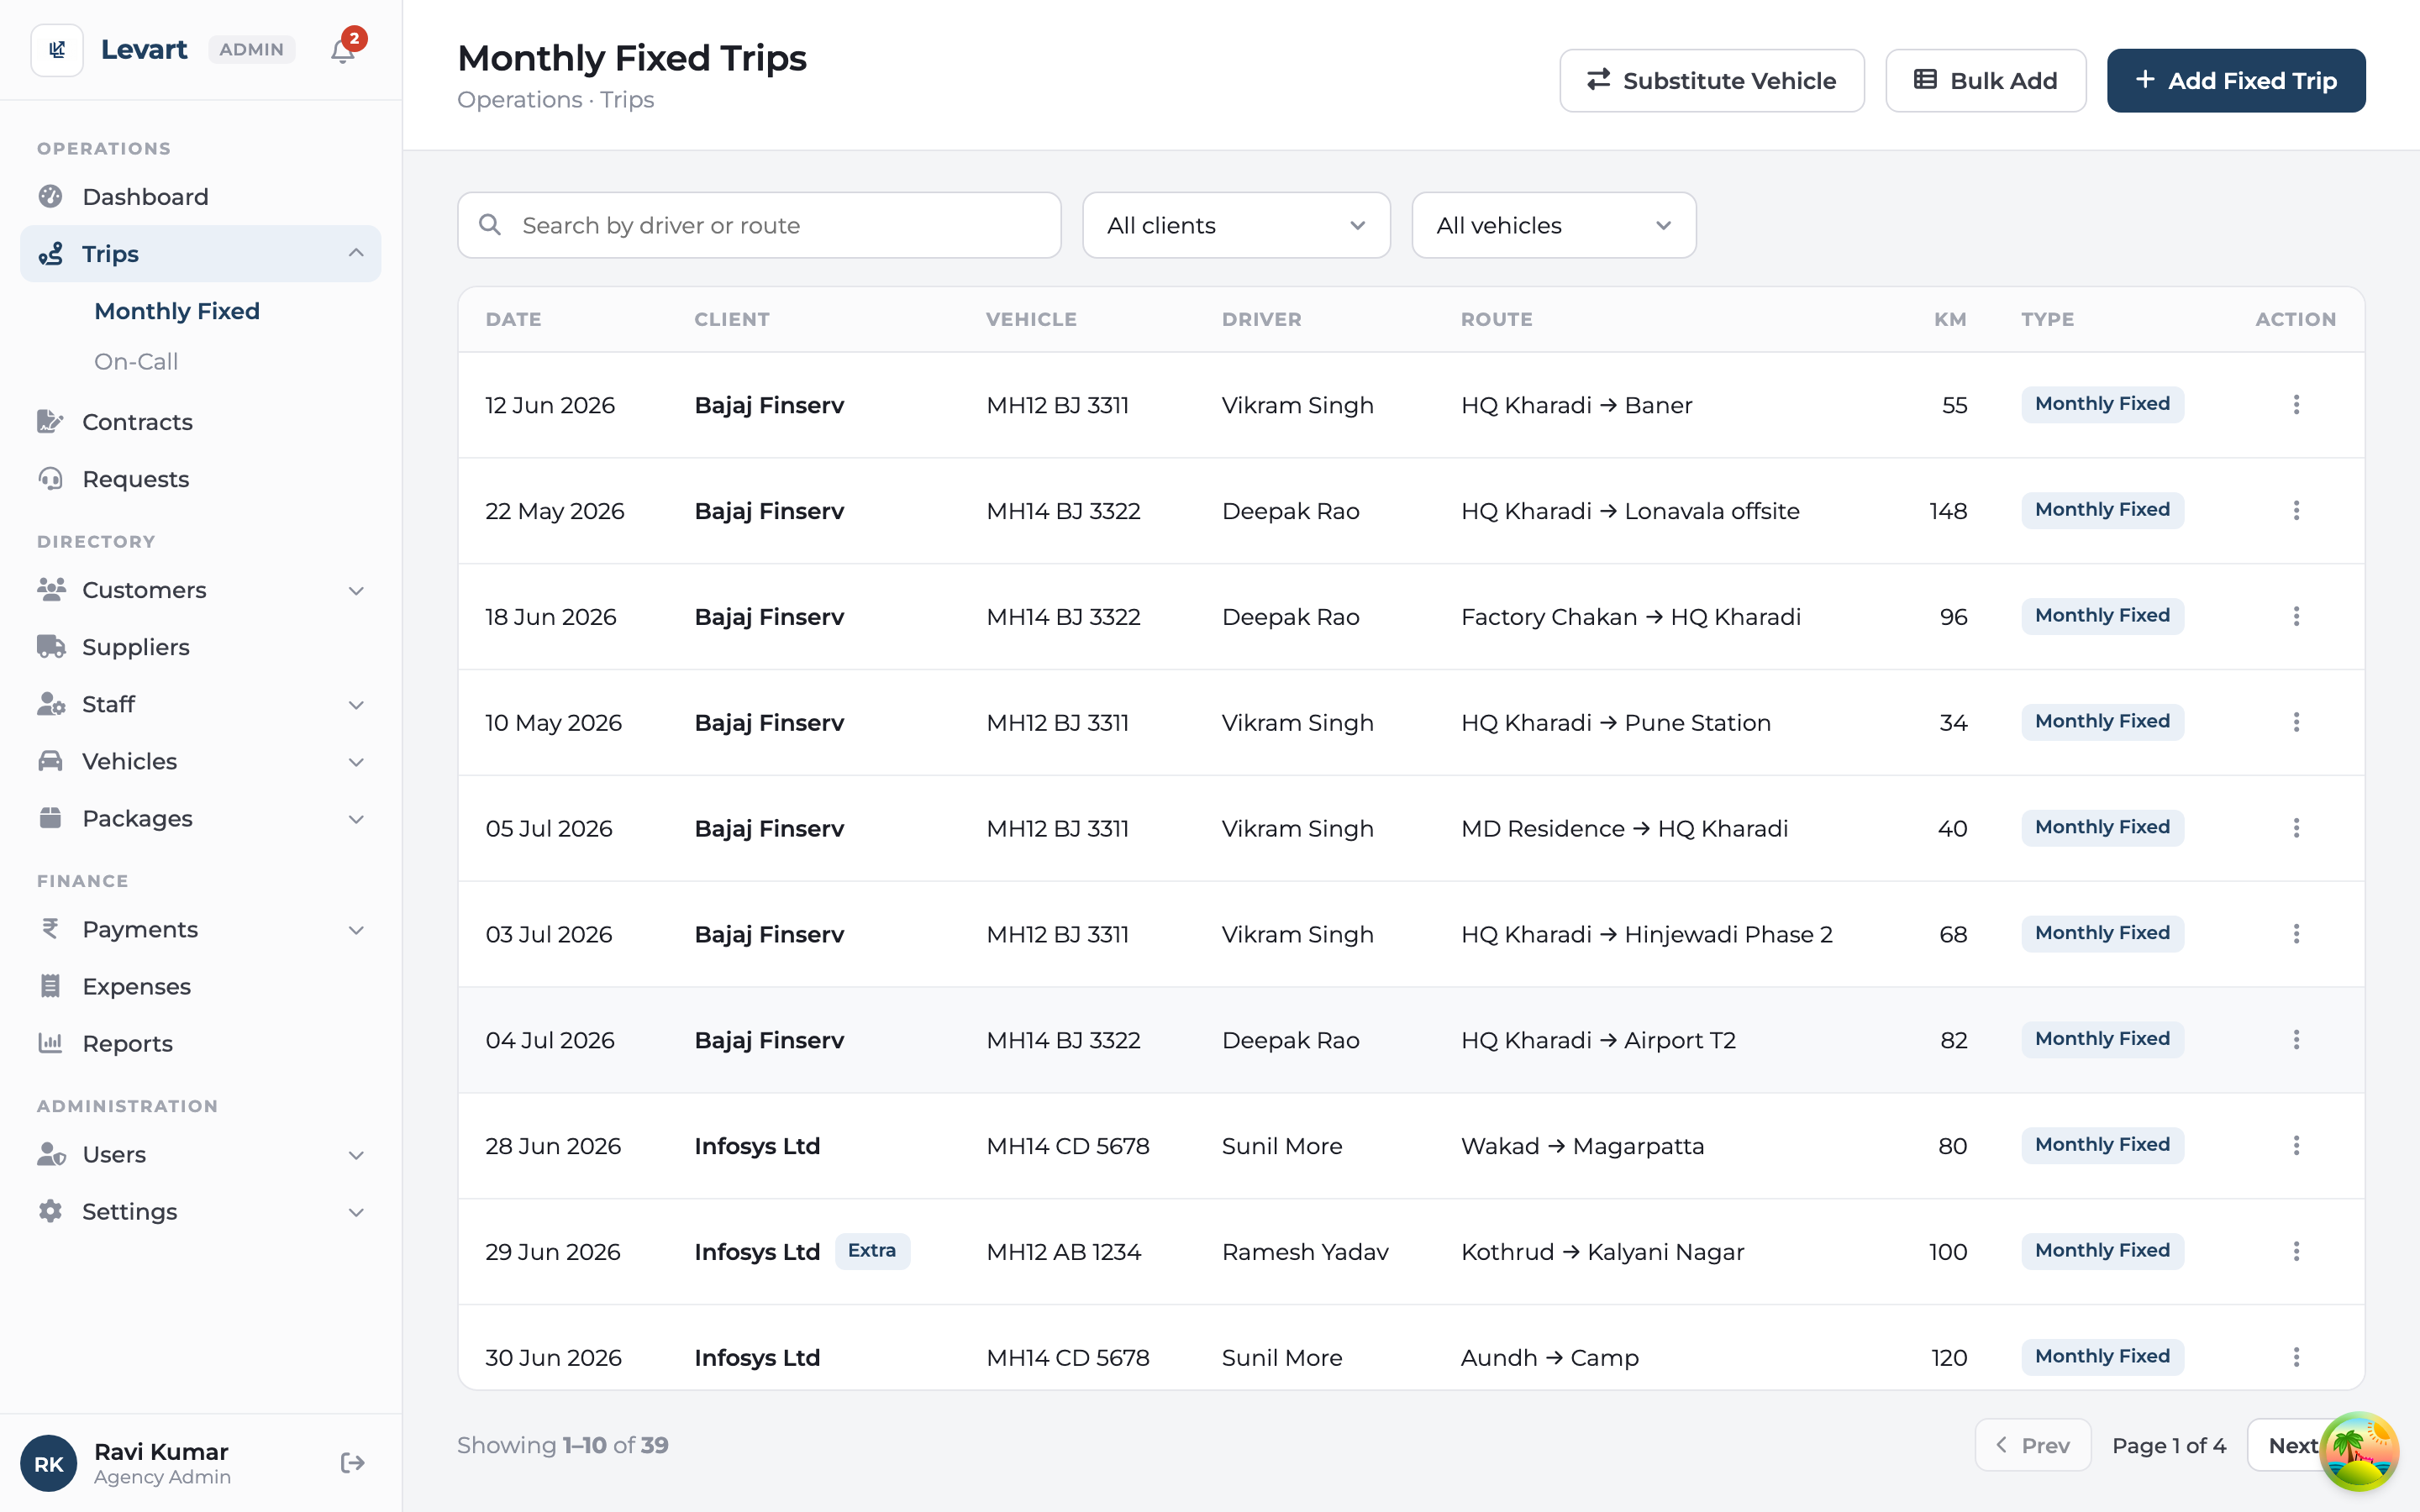This screenshot has height=1512, width=2420.
Task: Click route 'HQ Kharadi → Airport T2'
Action: (1598, 1040)
